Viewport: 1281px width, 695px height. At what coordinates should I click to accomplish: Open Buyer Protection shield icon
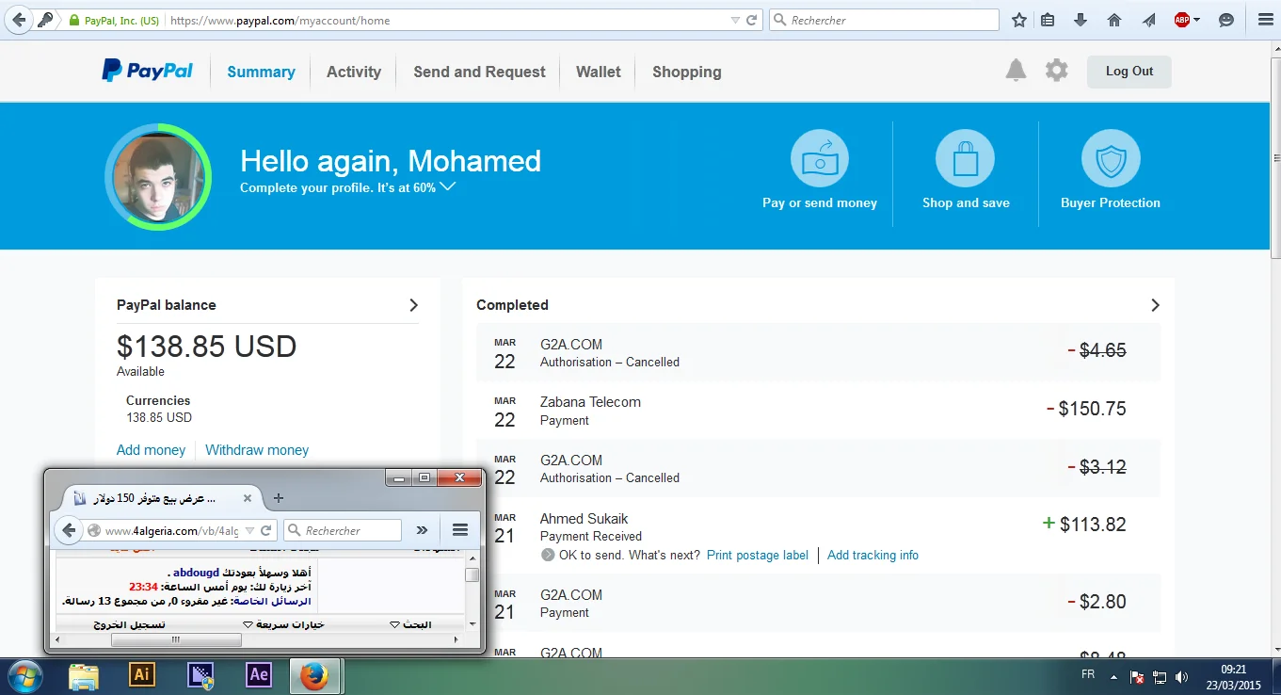(1110, 158)
